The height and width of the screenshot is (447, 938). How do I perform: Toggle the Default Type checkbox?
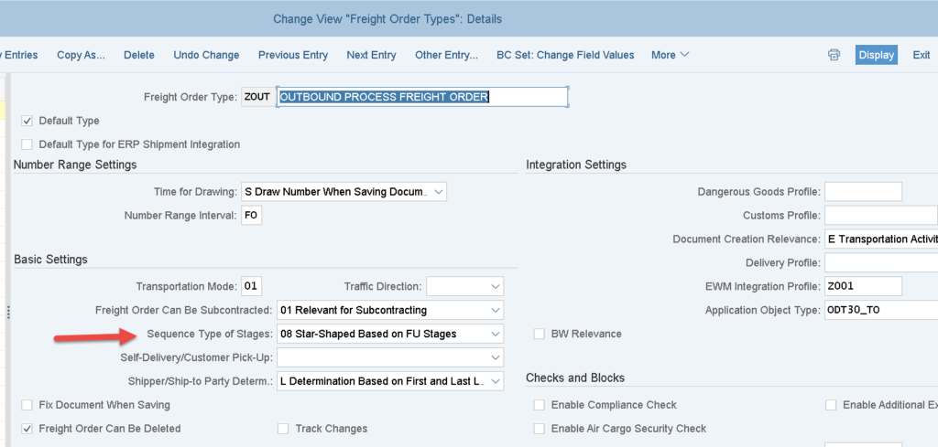(x=27, y=121)
